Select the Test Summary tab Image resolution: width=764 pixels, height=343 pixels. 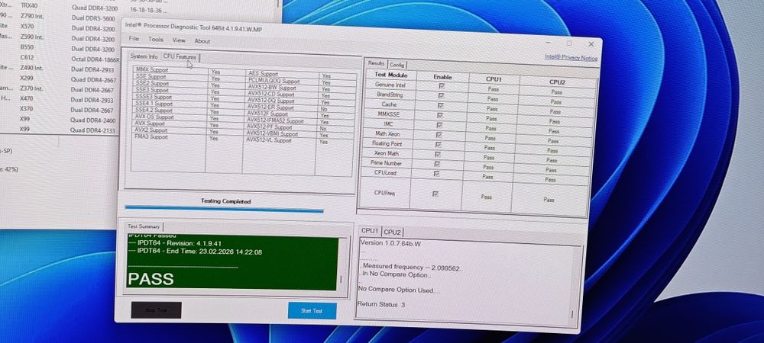144,226
